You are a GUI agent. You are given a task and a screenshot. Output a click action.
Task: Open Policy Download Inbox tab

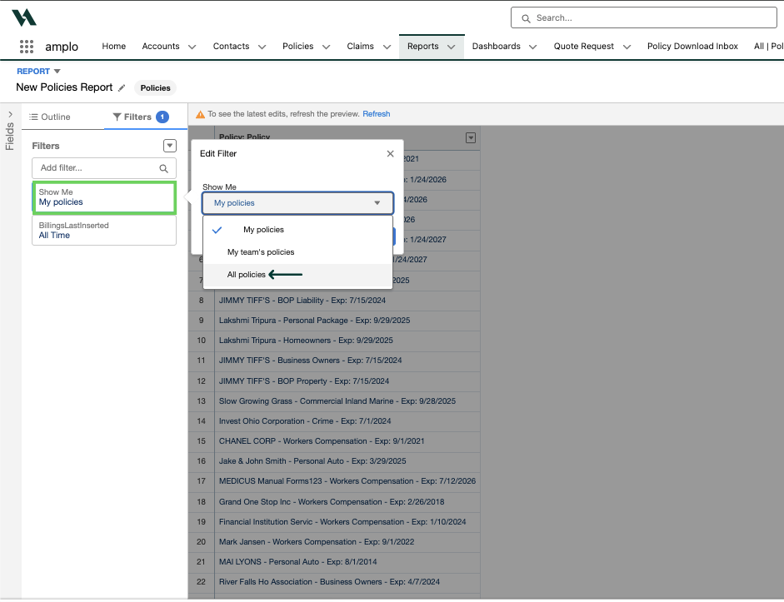[x=692, y=47]
